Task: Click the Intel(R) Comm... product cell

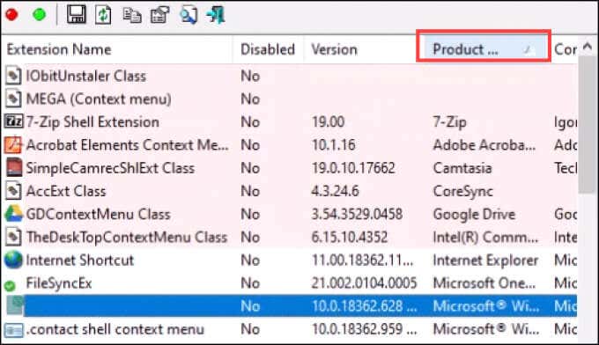Action: coord(485,237)
